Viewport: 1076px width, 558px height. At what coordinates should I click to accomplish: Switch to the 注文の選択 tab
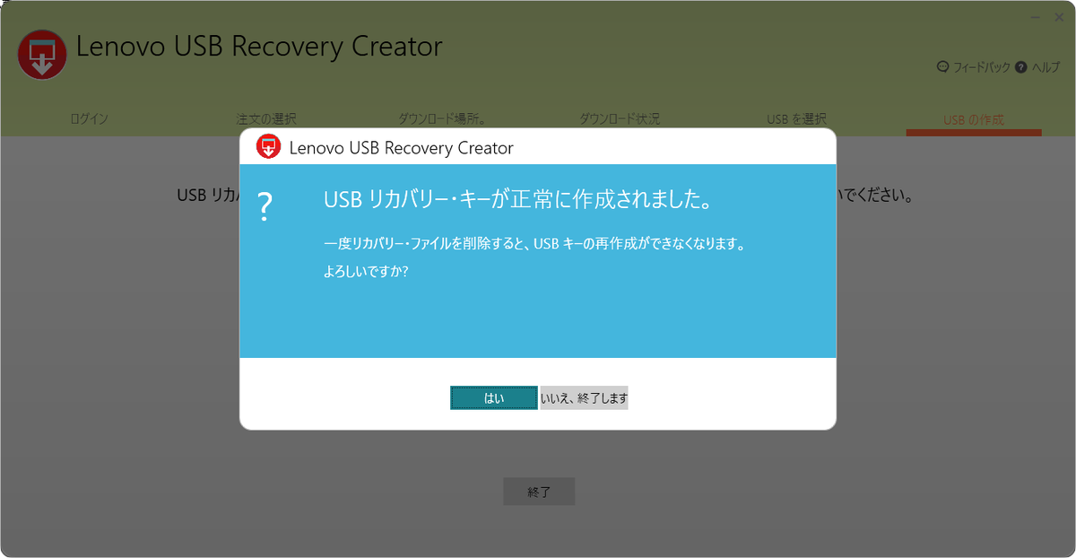[266, 118]
